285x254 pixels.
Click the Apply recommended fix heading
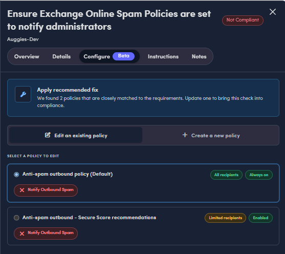(68, 90)
